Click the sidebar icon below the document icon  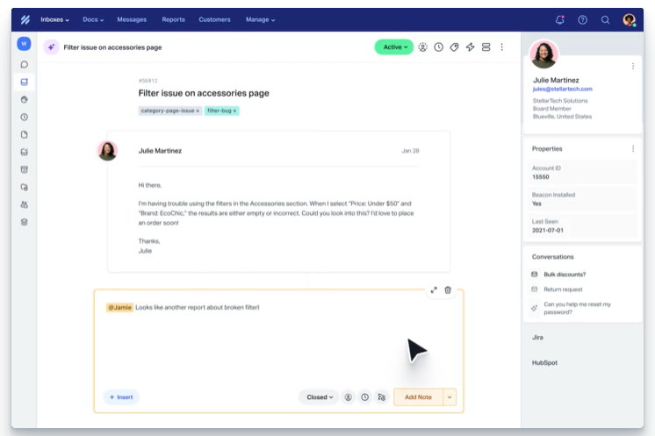click(25, 152)
